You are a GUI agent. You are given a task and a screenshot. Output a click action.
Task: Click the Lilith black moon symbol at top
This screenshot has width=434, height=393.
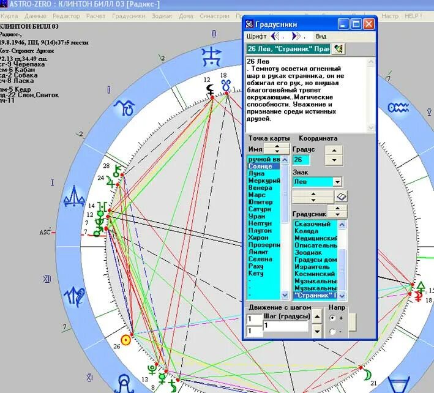211,89
